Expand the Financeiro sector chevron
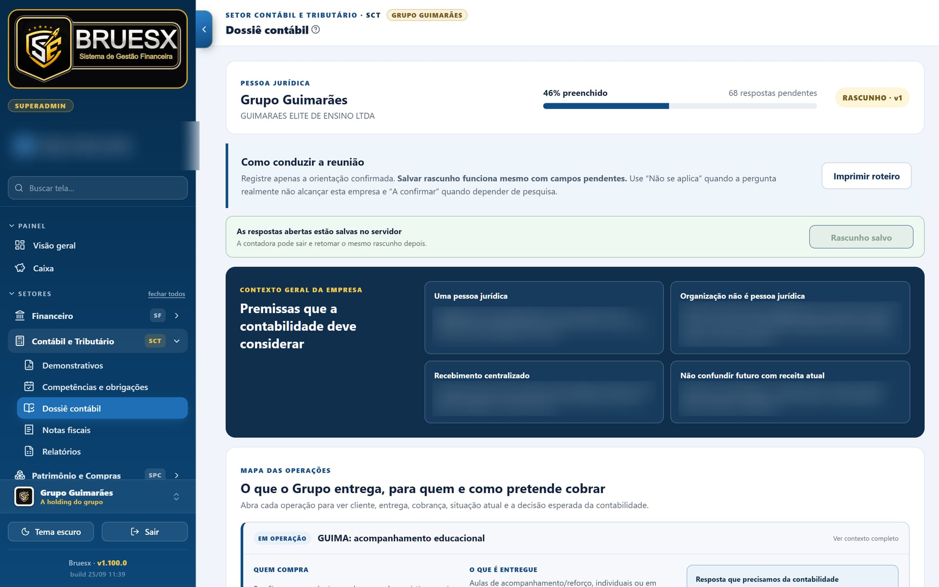 click(177, 316)
